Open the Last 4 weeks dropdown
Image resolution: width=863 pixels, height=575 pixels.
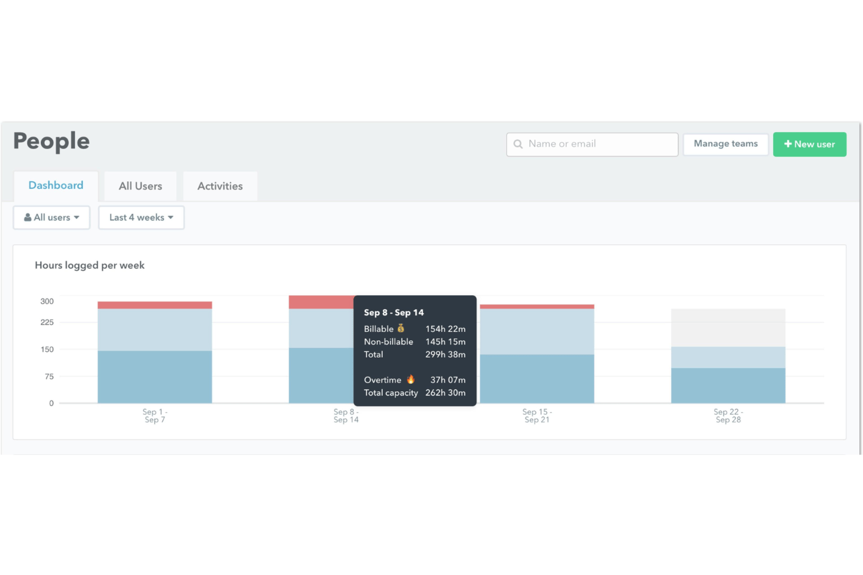pyautogui.click(x=141, y=217)
